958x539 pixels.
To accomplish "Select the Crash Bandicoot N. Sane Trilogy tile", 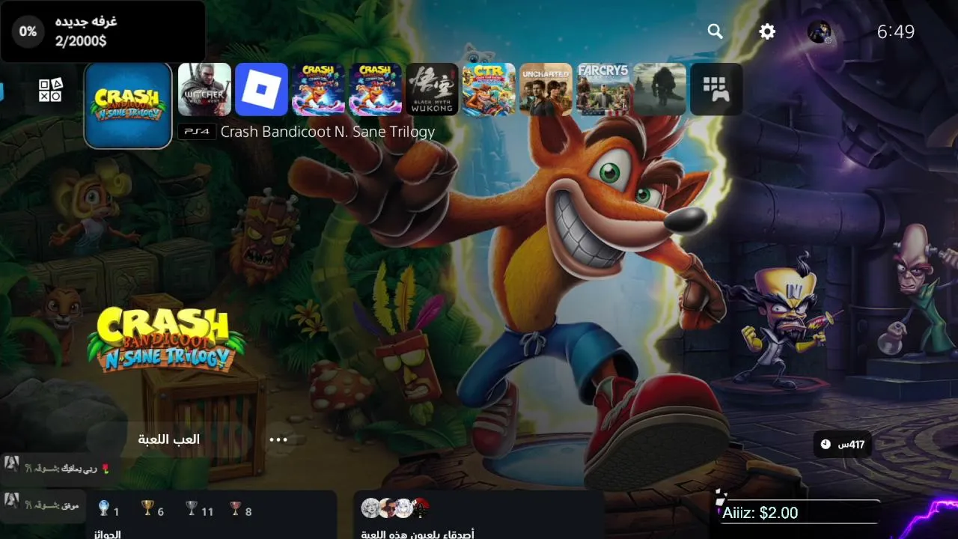I will click(x=128, y=105).
